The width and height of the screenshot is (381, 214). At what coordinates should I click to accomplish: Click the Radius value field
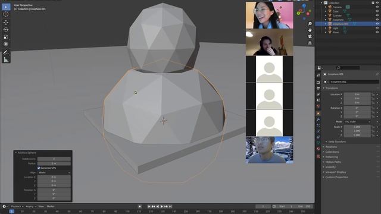(54, 163)
